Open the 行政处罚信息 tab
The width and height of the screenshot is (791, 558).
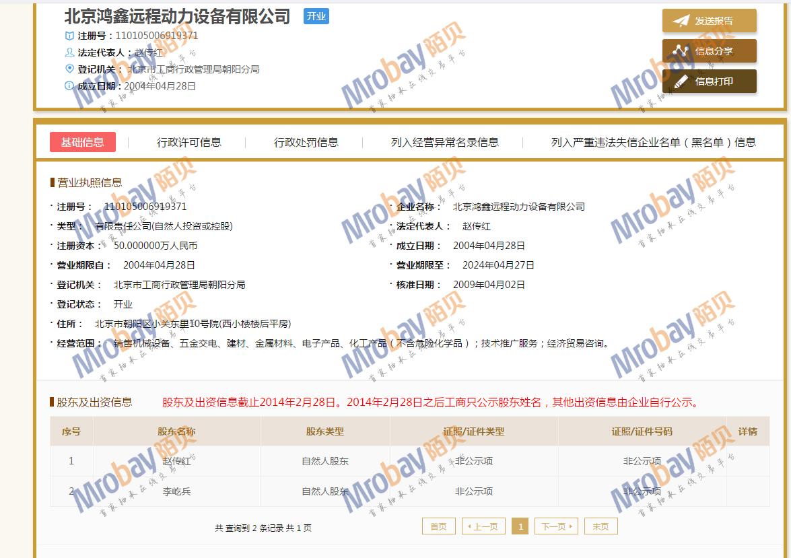pos(306,142)
